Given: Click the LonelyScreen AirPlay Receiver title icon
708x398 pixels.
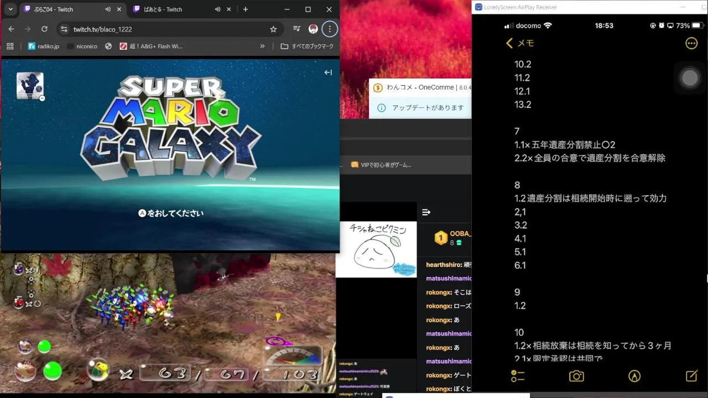Looking at the screenshot, I should [x=478, y=7].
